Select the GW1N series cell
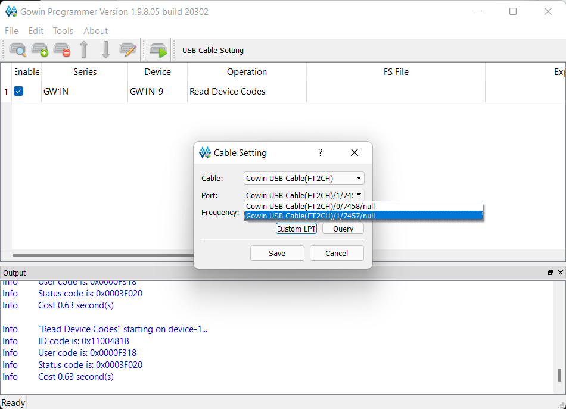The height and width of the screenshot is (409, 566). [x=85, y=92]
